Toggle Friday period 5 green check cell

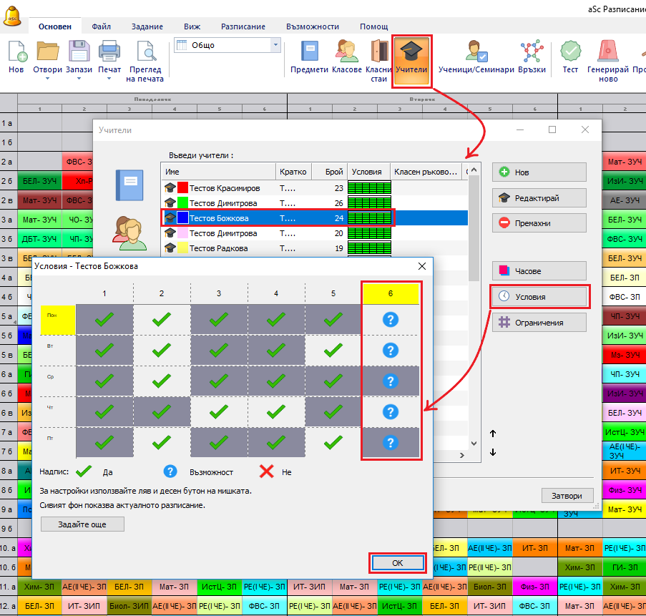333,442
